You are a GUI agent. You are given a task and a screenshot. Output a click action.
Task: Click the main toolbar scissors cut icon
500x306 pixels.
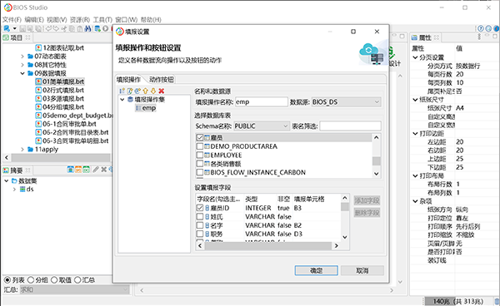point(64,28)
